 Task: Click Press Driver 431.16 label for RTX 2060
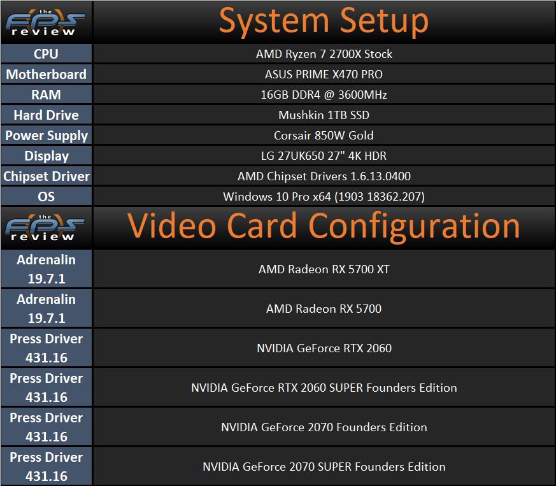pyautogui.click(x=46, y=348)
